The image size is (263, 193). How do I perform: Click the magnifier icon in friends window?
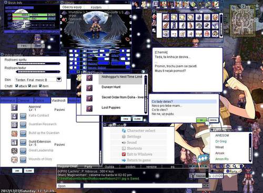(235, 166)
